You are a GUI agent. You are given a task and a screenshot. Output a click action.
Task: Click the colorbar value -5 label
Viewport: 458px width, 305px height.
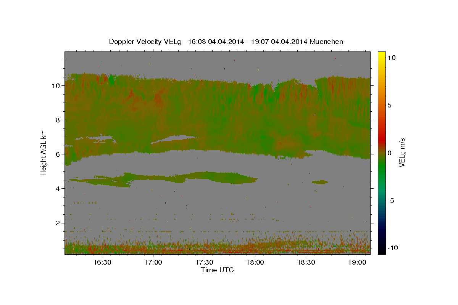point(391,200)
